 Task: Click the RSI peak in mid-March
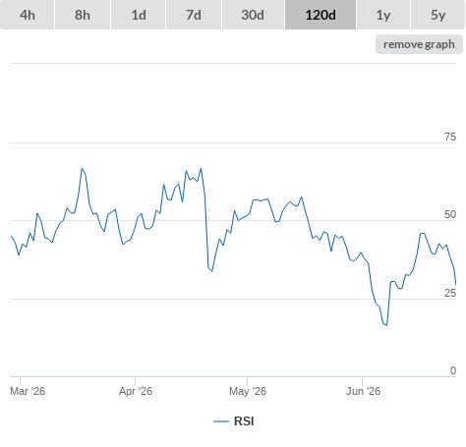tap(82, 168)
